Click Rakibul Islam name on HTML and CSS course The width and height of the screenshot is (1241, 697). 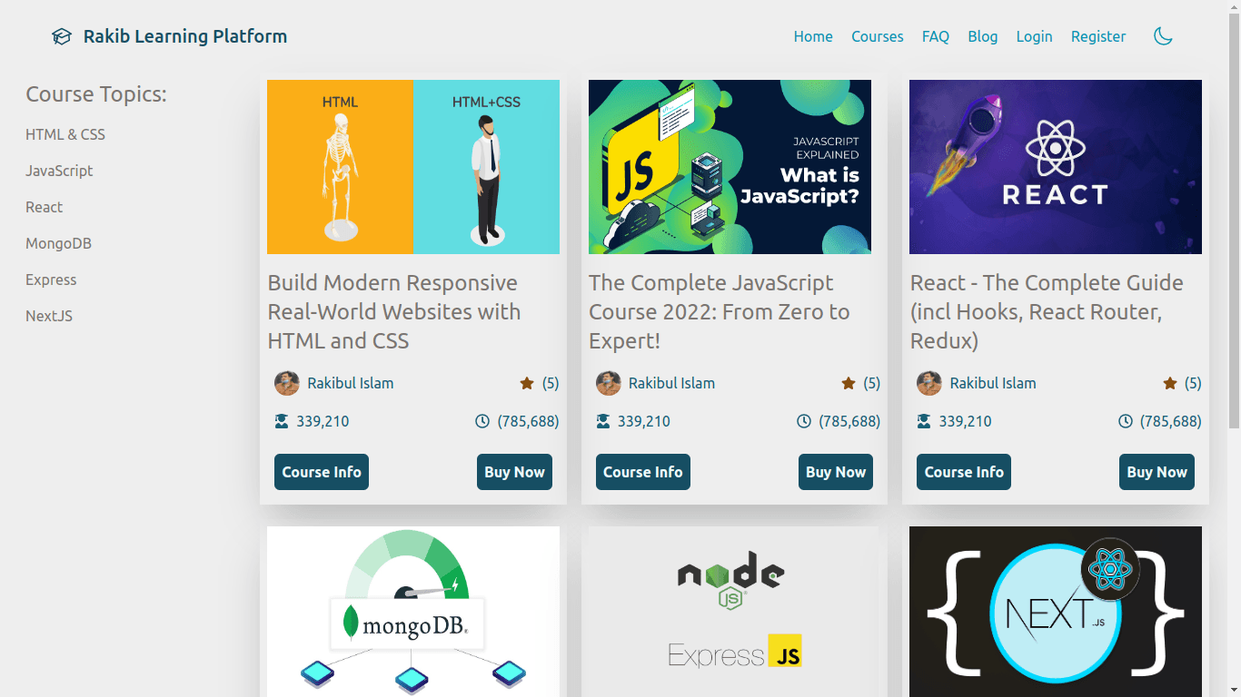(351, 383)
